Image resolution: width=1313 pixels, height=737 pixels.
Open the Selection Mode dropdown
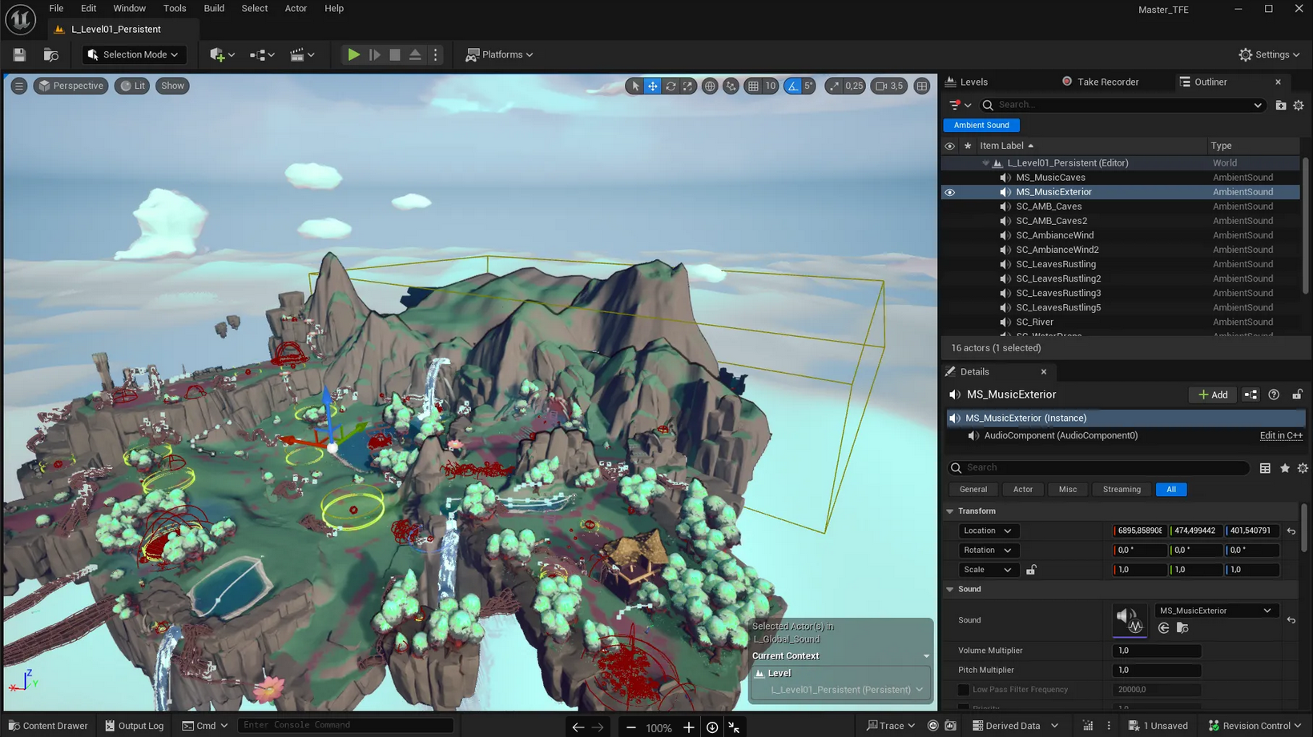pyautogui.click(x=133, y=54)
